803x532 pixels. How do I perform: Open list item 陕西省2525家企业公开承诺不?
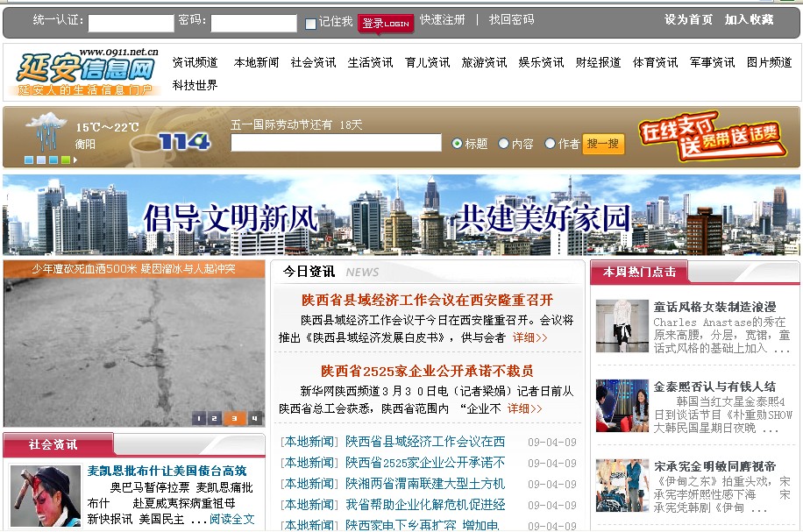[x=425, y=463]
